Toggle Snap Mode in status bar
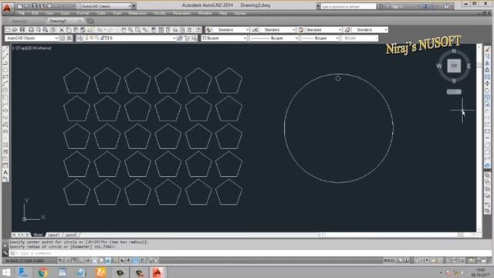The image size is (494, 278). point(67,261)
